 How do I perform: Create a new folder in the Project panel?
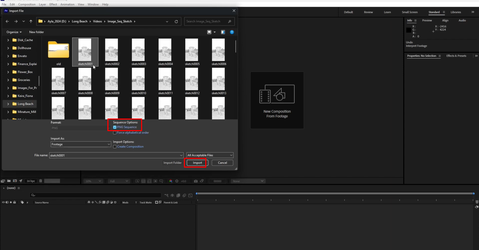pos(9,181)
